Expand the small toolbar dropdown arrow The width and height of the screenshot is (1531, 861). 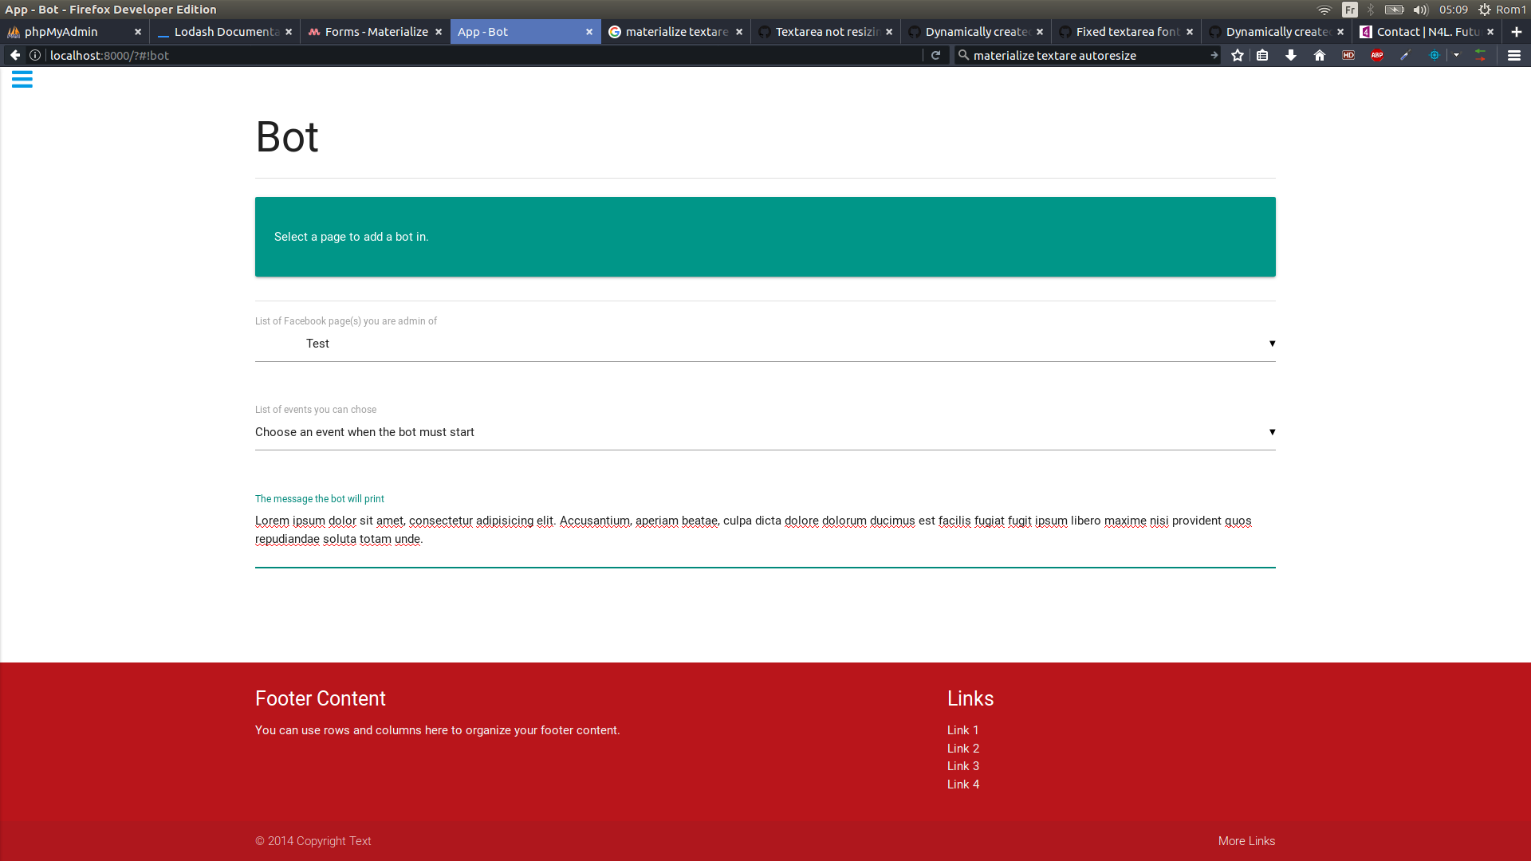point(1456,55)
